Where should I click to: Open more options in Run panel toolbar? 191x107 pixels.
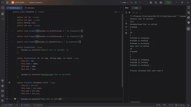point(140,13)
